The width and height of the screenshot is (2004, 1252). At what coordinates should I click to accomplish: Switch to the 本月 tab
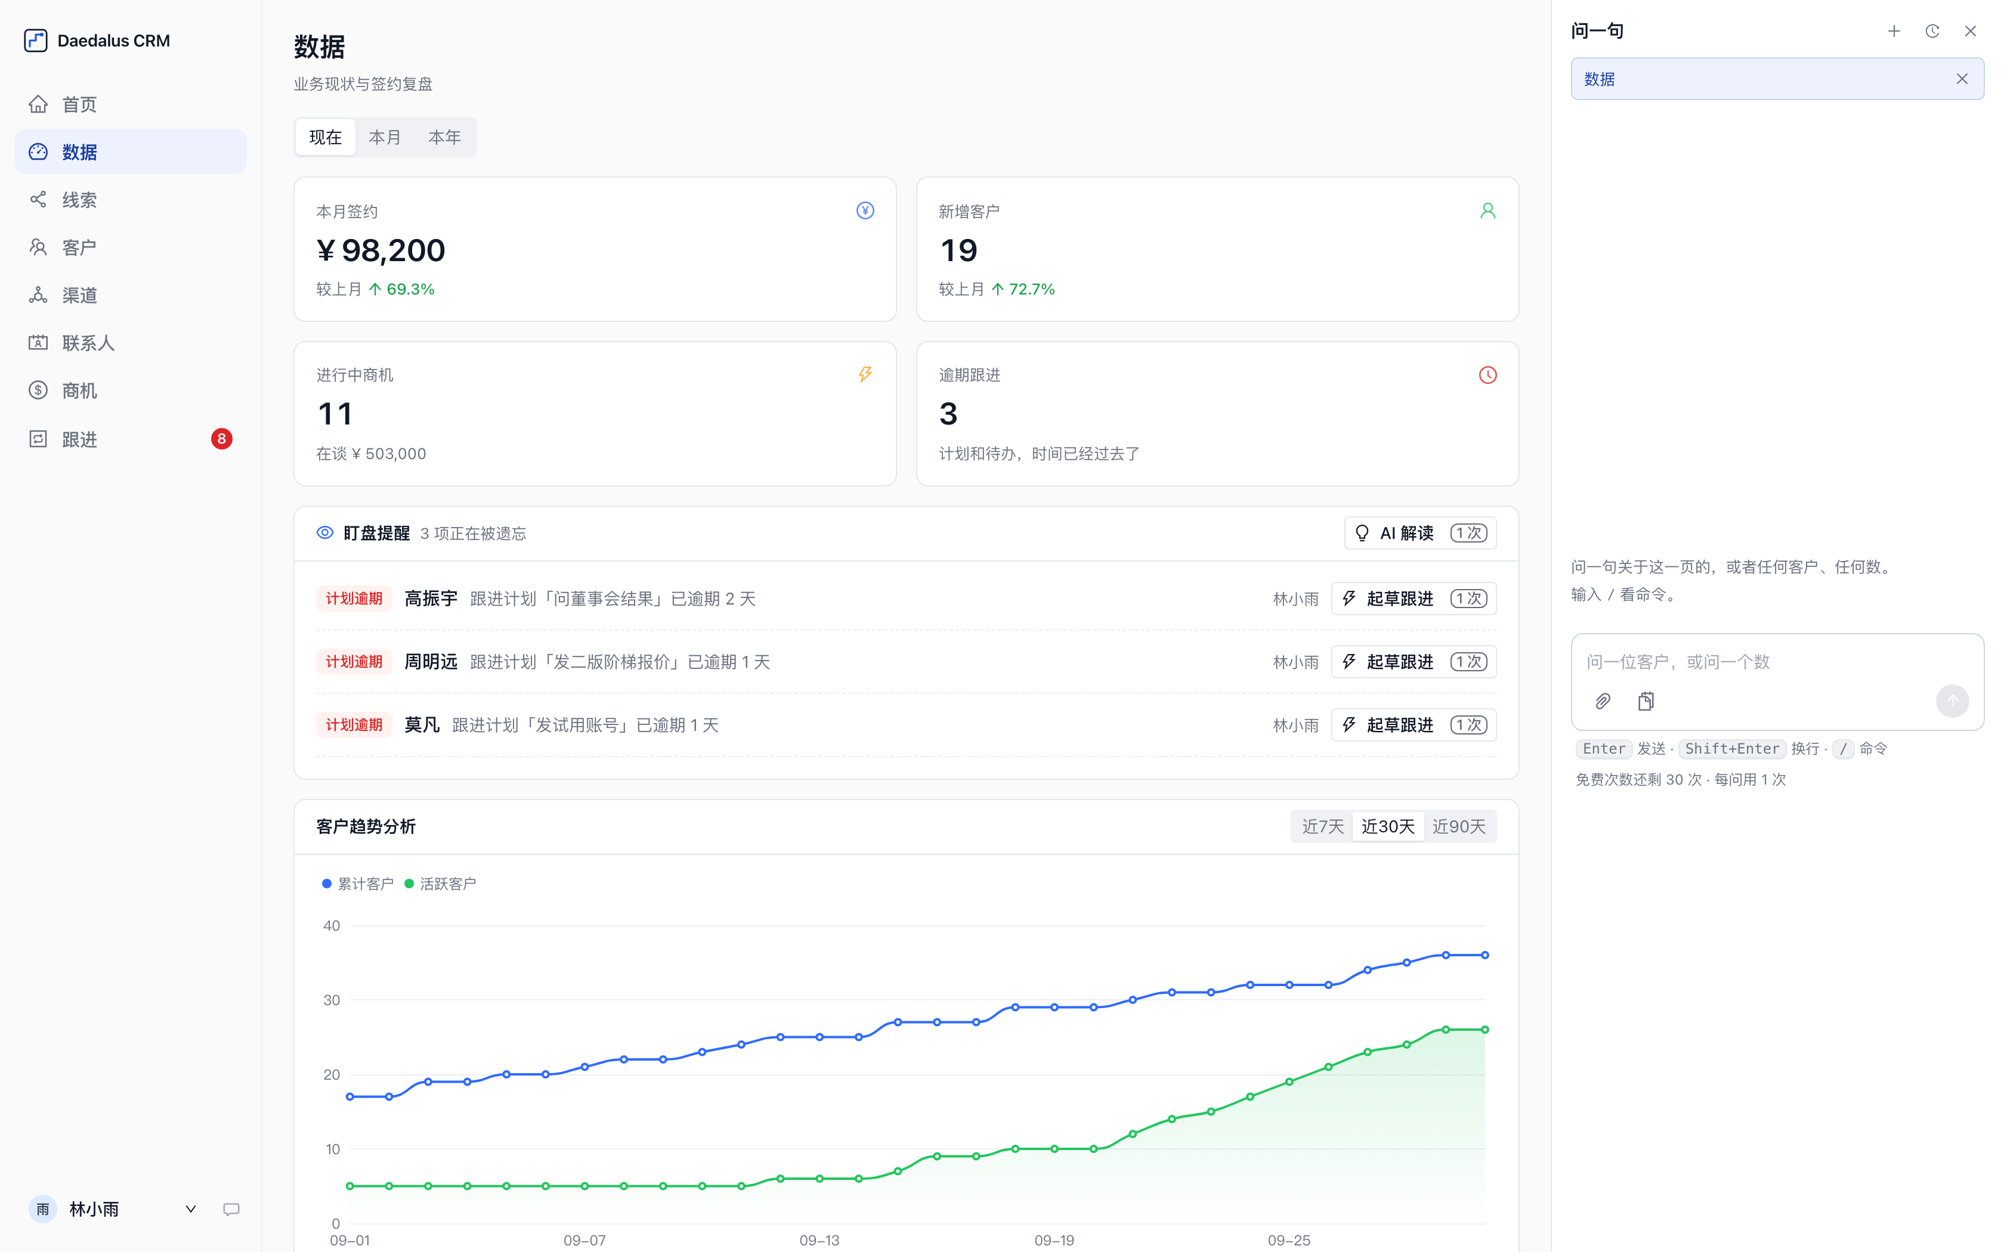384,137
